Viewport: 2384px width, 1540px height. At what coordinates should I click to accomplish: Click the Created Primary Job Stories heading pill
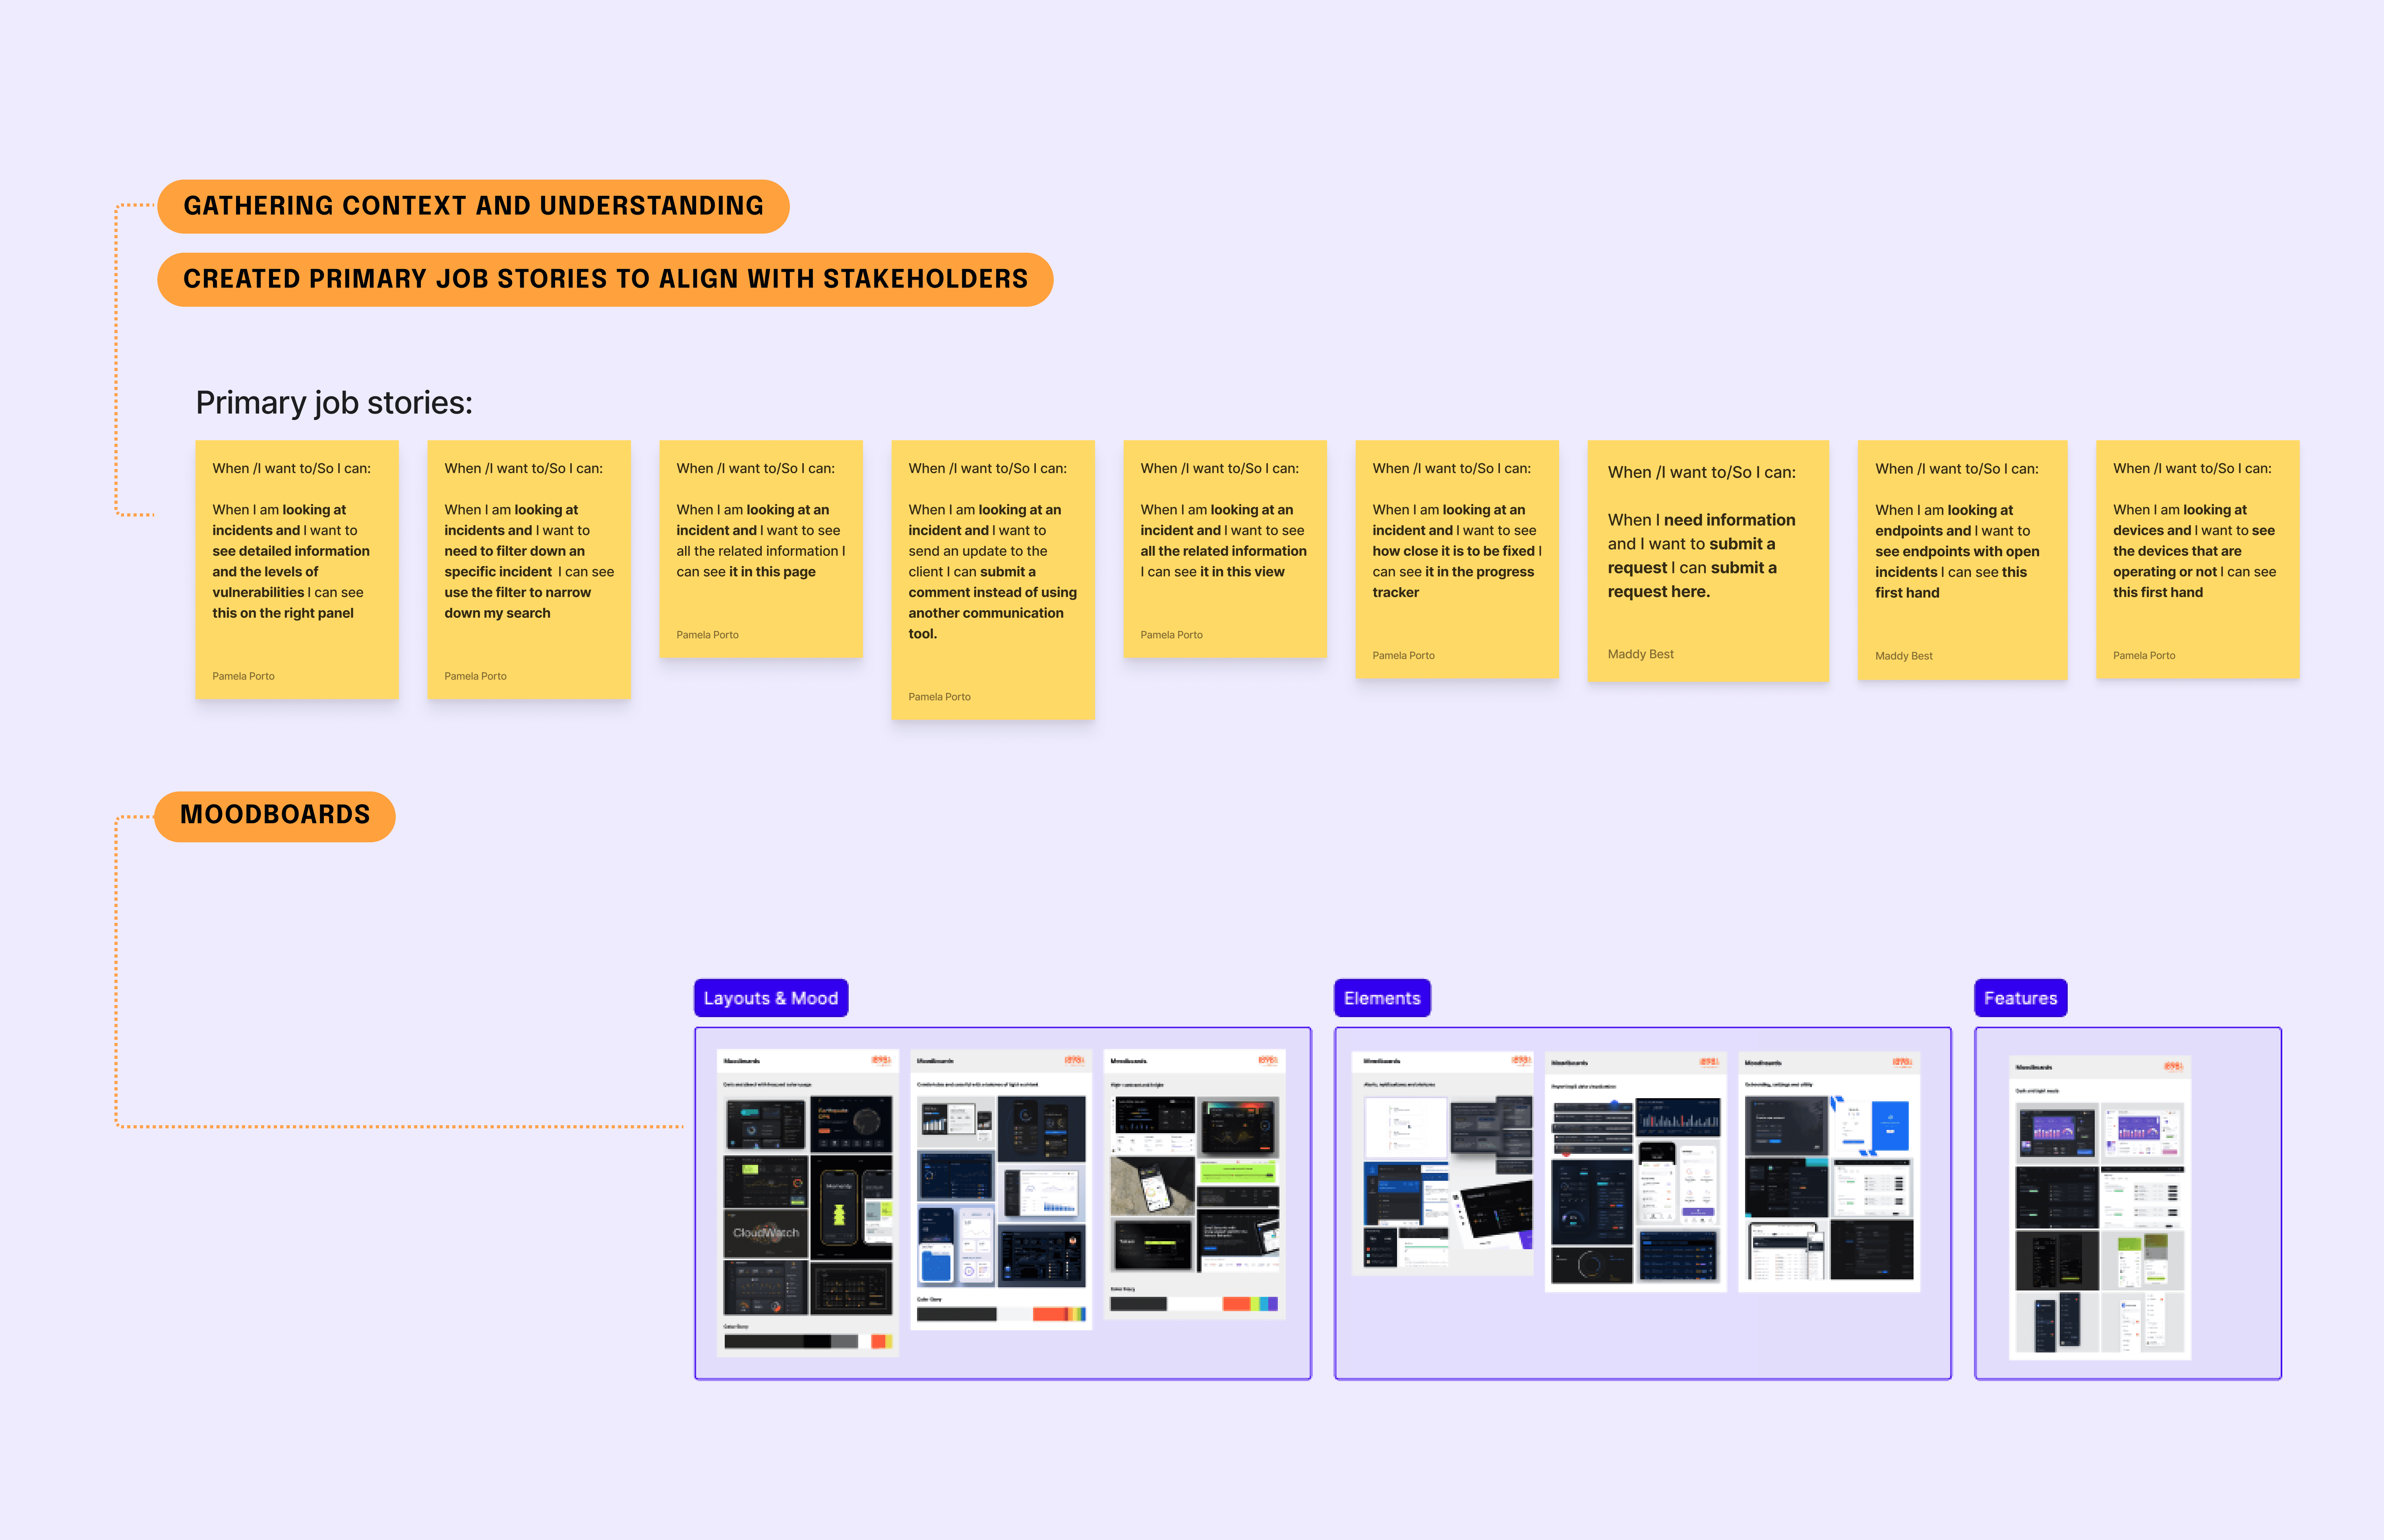[605, 279]
